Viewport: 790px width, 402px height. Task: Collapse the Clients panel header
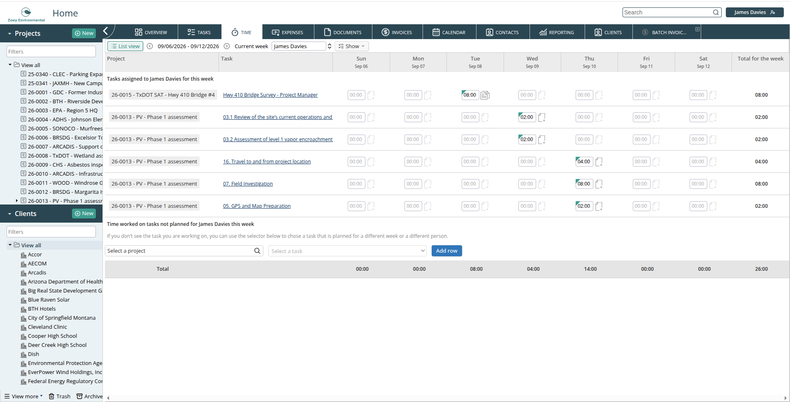9,214
